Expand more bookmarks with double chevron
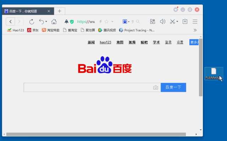This screenshot has height=141, width=227. 195,30
